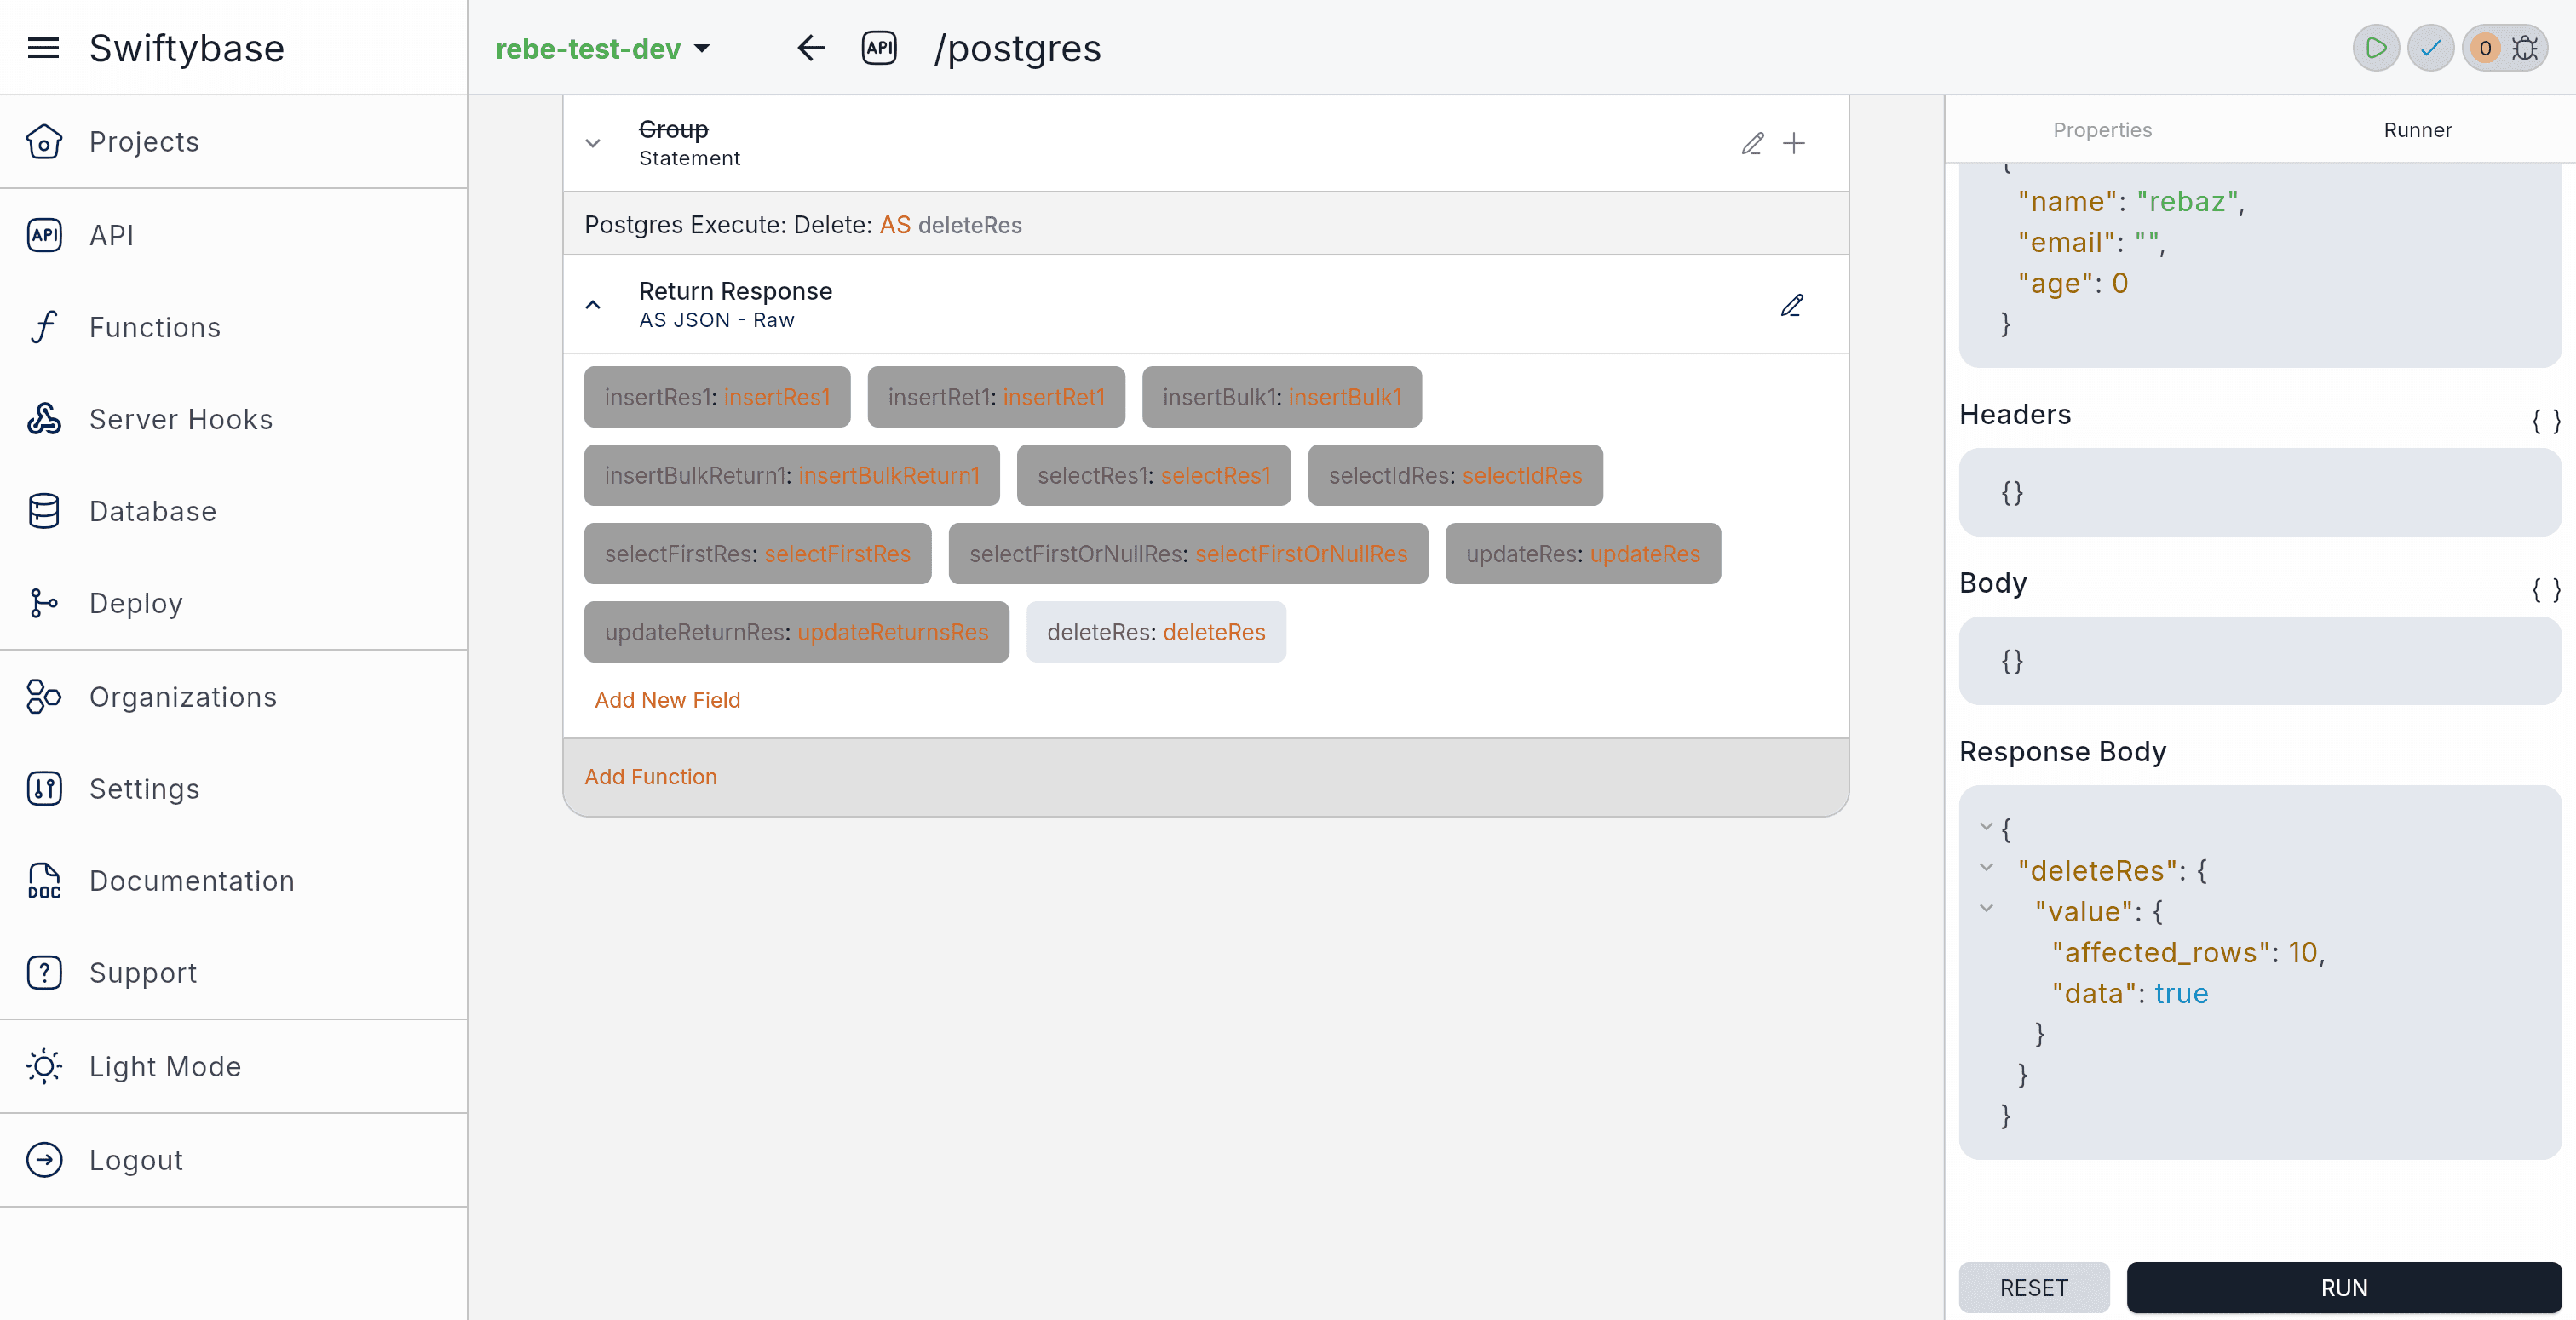Click the Documentation DOC icon

(44, 881)
